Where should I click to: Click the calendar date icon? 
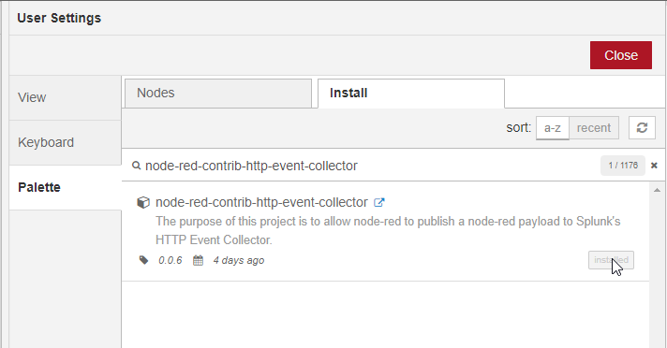(x=199, y=260)
